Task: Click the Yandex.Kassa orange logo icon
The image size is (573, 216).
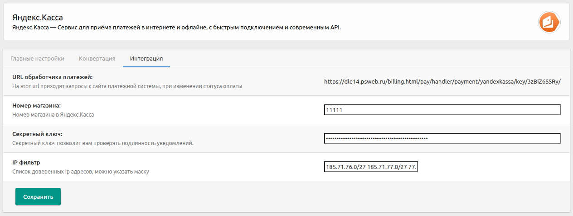Action: 549,22
